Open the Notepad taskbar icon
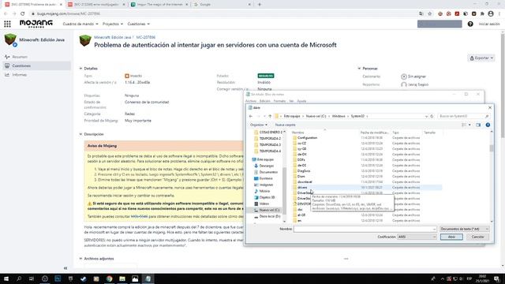The height and width of the screenshot is (284, 505). pos(148,278)
